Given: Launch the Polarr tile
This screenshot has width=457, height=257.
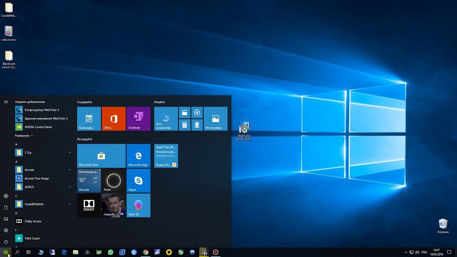Looking at the screenshot, I should [114, 181].
